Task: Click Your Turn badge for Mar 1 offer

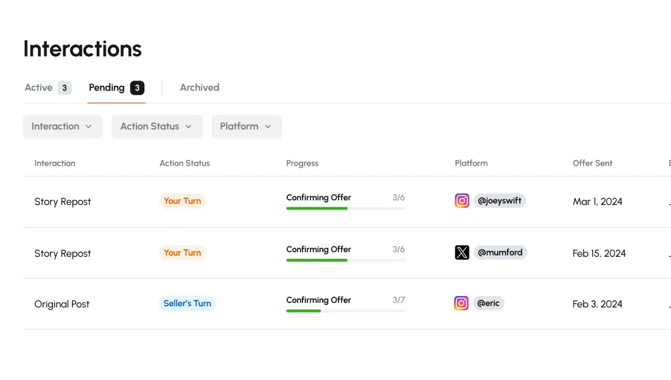Action: pos(182,201)
